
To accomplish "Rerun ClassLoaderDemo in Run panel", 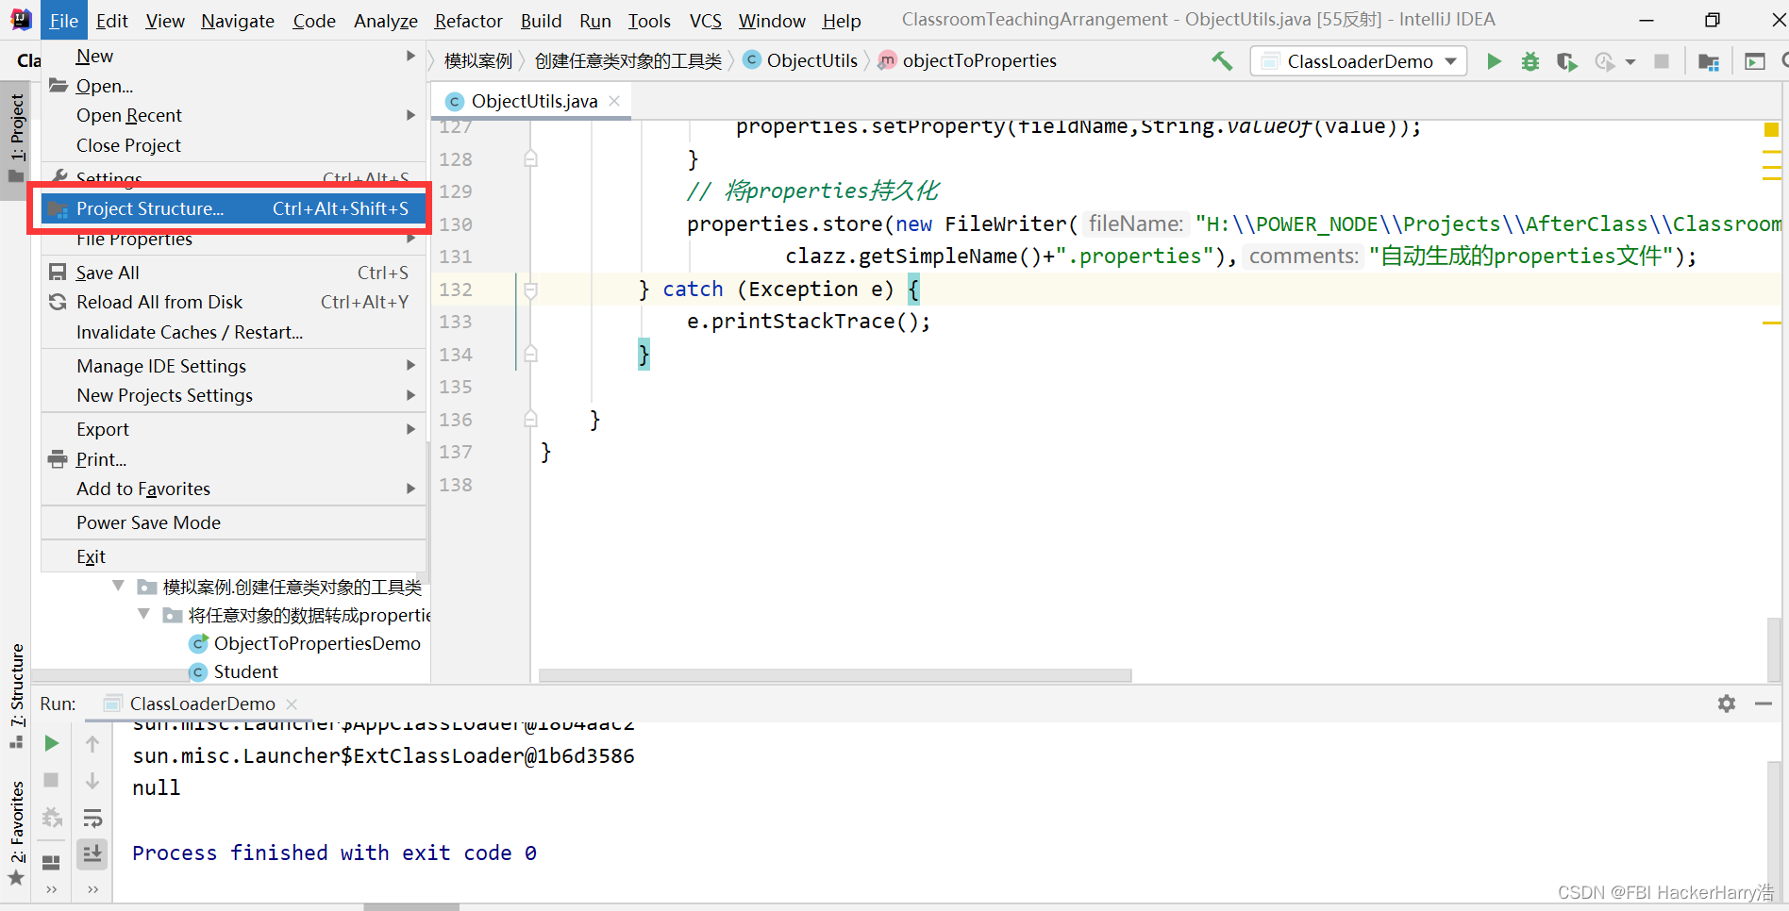I will pyautogui.click(x=52, y=743).
